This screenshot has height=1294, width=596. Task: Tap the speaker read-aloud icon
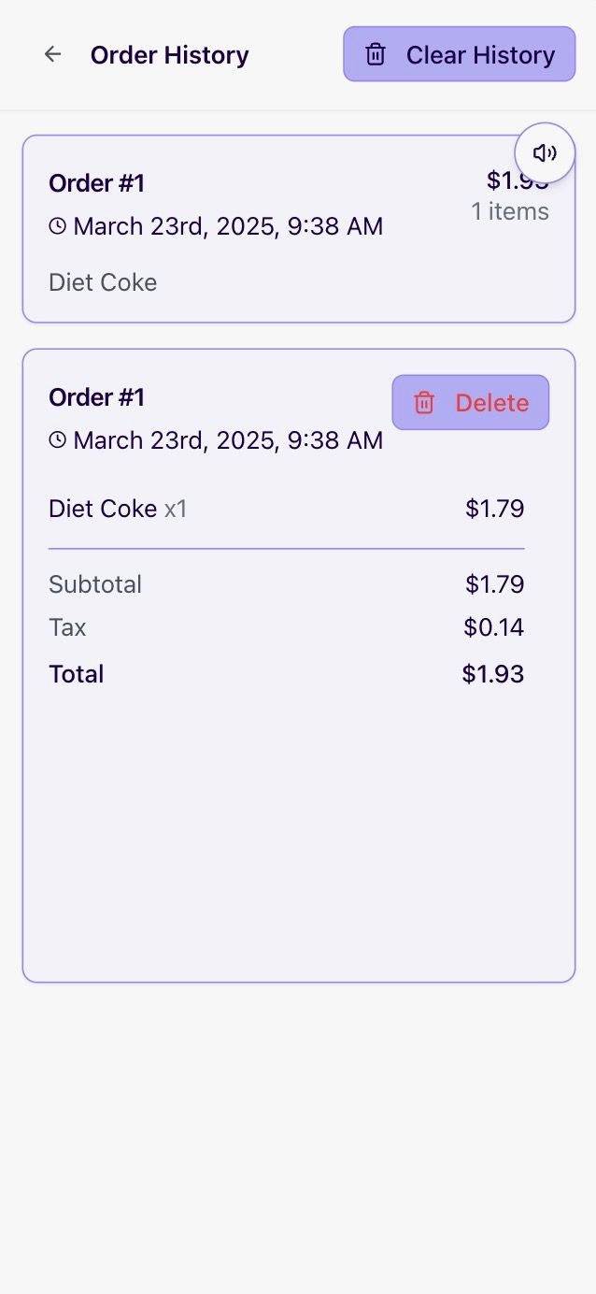click(x=545, y=153)
